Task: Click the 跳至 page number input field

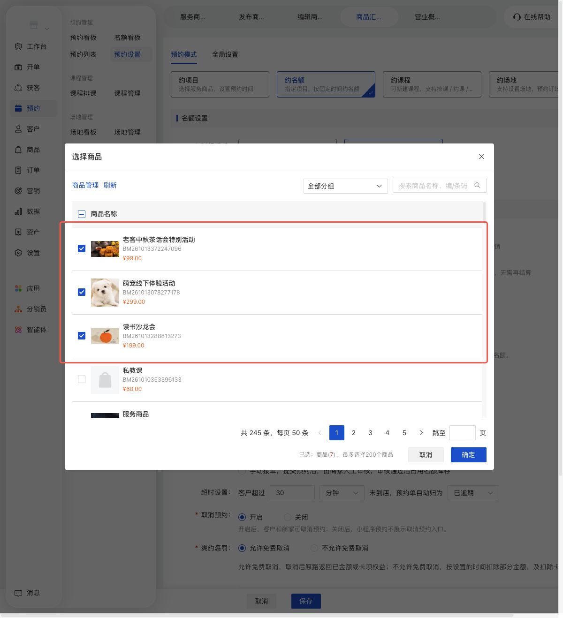Action: [463, 433]
